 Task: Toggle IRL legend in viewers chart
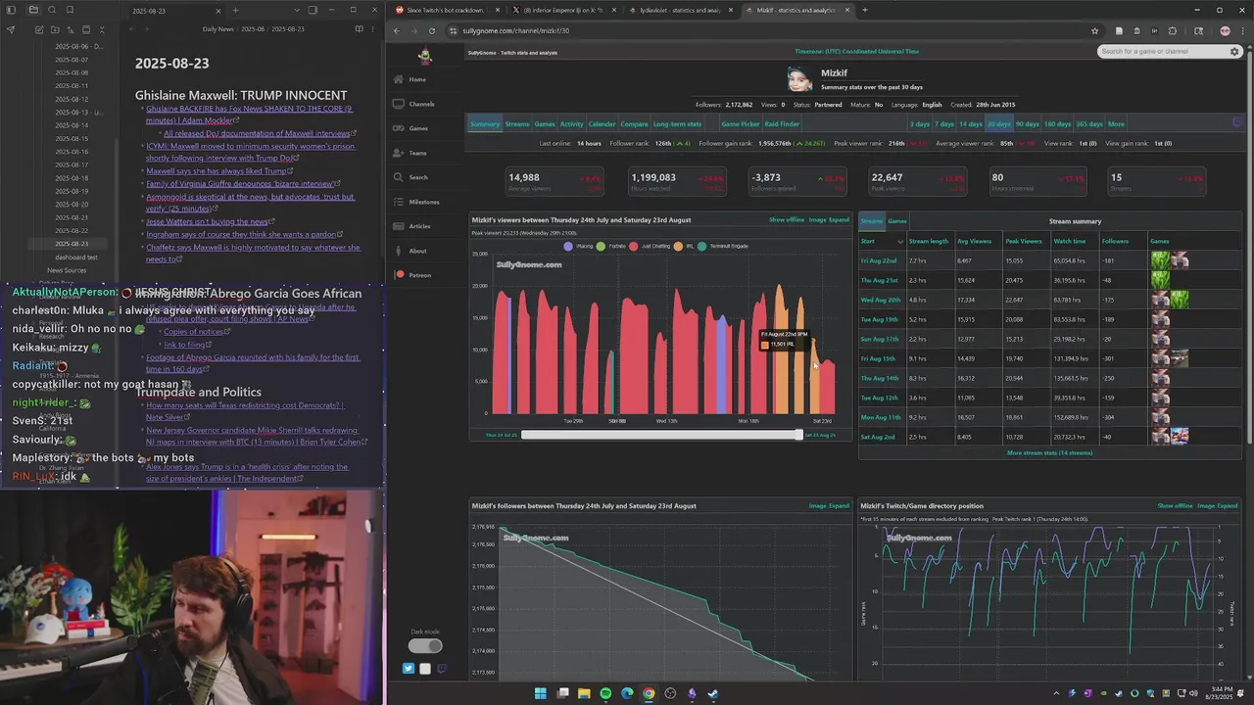point(685,246)
